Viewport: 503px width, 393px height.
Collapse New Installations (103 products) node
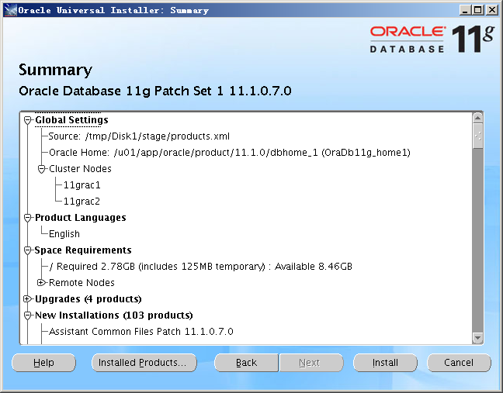[x=28, y=315]
